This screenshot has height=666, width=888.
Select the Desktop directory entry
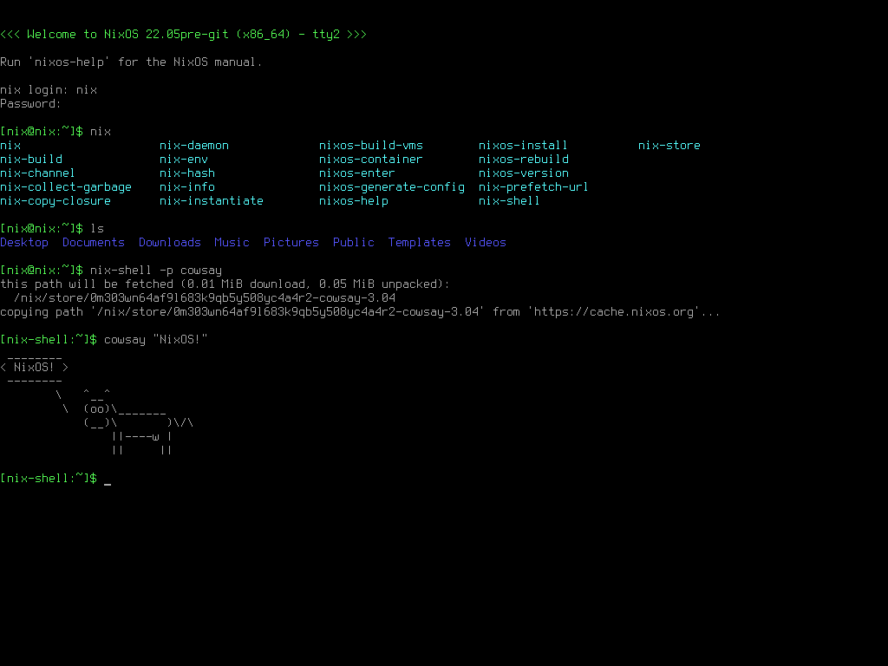[x=24, y=243]
